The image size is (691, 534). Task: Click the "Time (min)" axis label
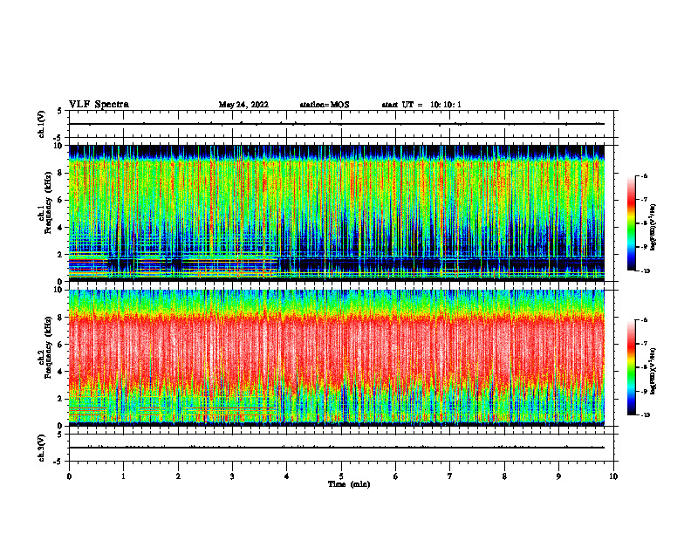coord(349,484)
